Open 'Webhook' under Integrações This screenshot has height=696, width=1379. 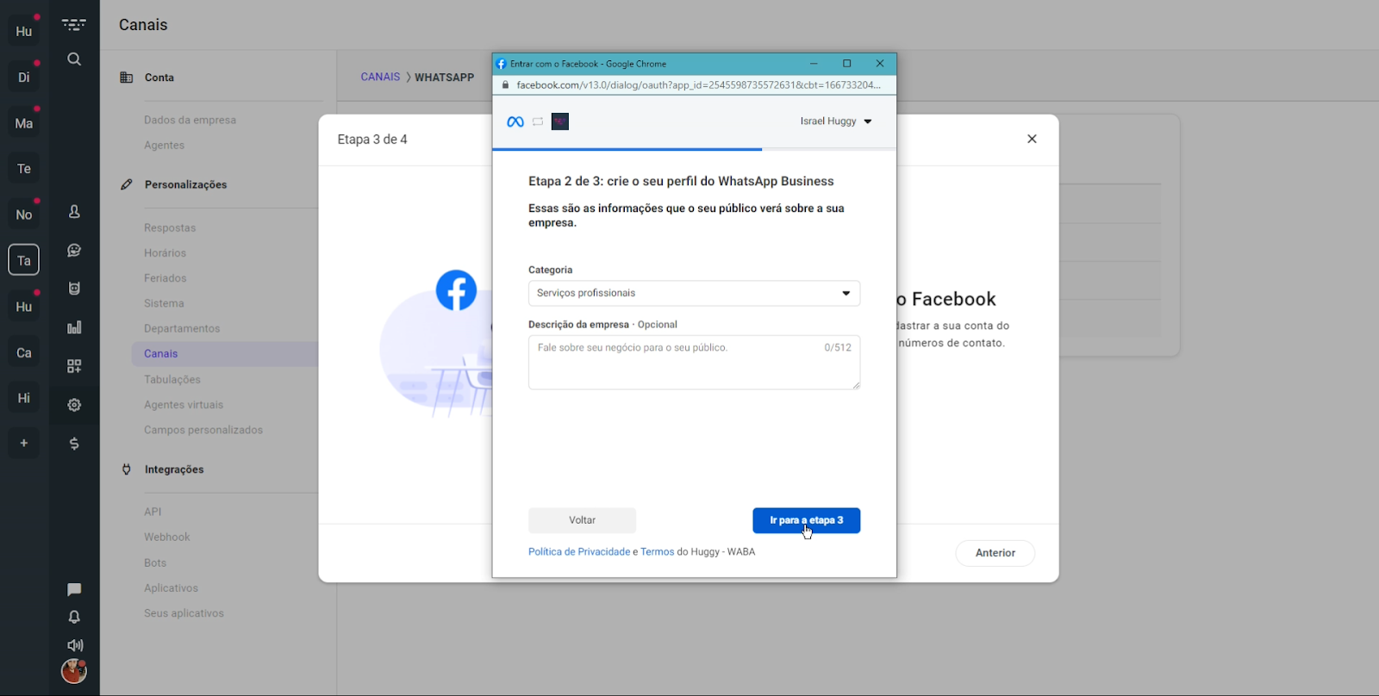pos(167,537)
